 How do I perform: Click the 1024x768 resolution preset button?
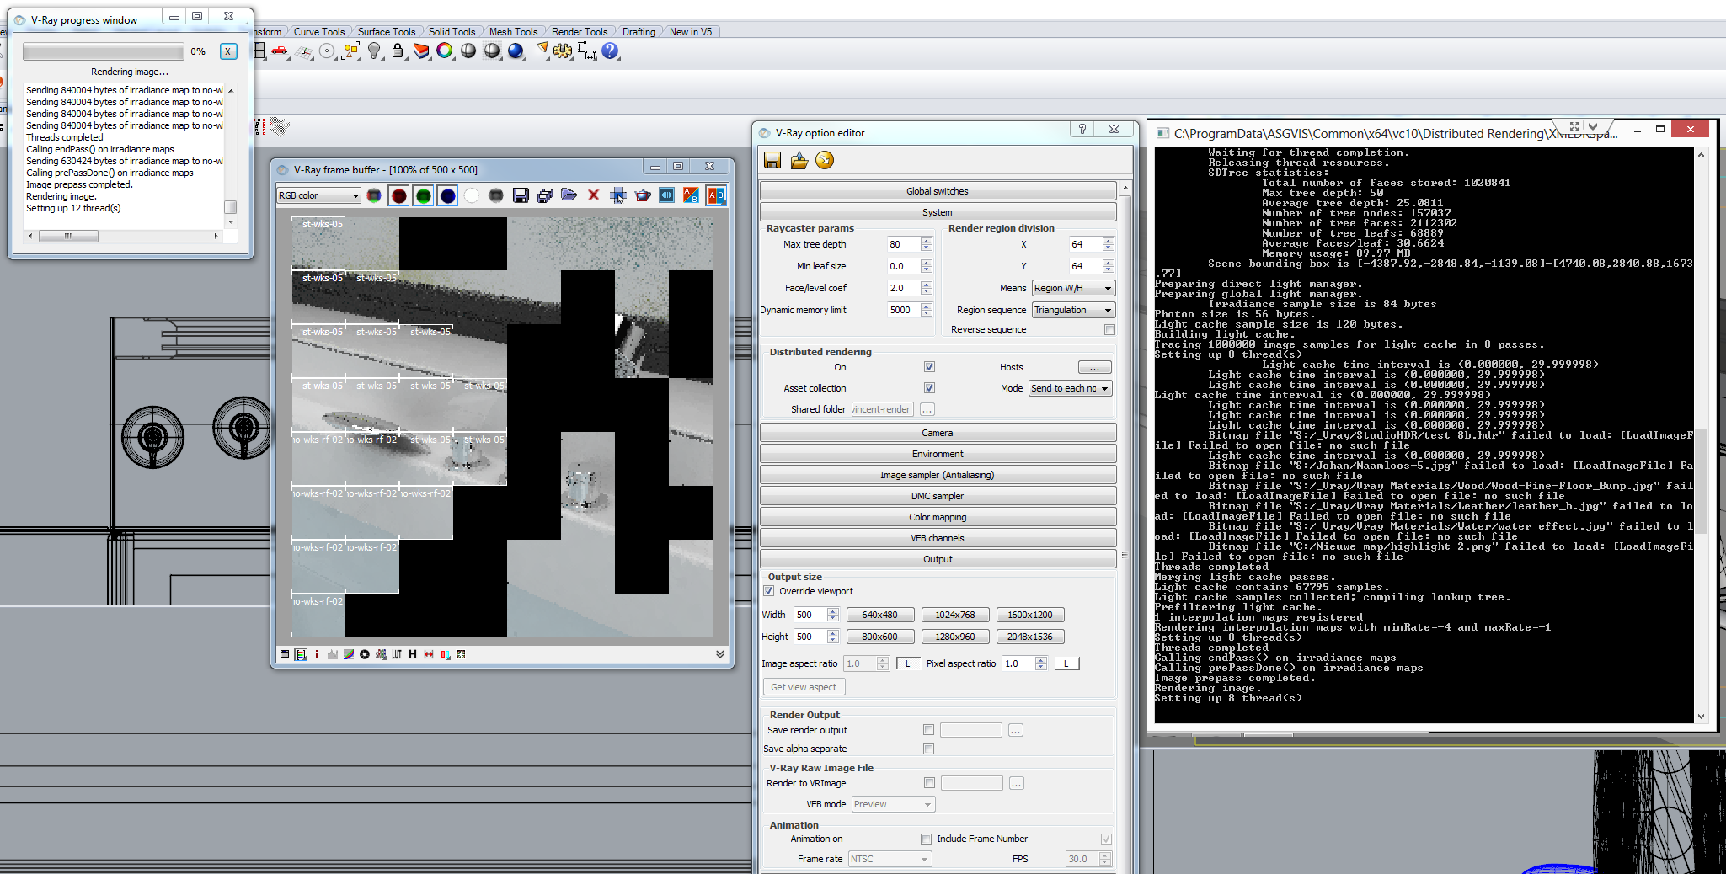pos(954,615)
